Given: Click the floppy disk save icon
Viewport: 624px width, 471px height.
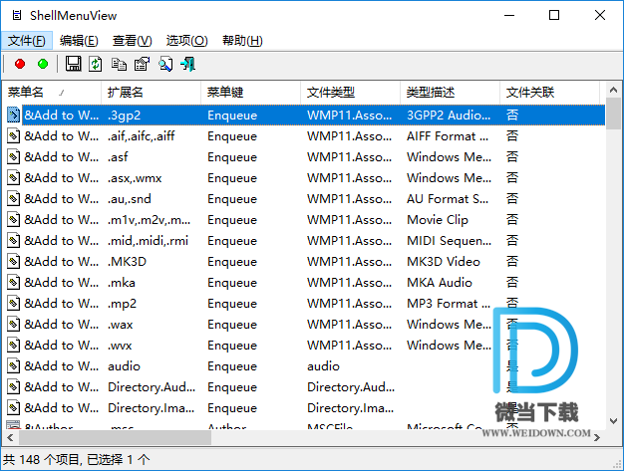Looking at the screenshot, I should (73, 64).
